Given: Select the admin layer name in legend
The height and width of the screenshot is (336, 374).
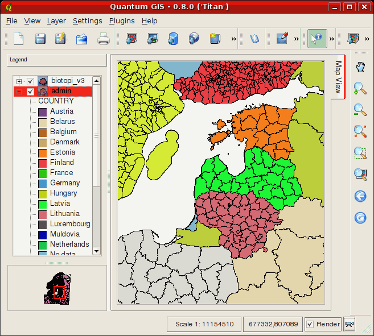Looking at the screenshot, I should pos(61,91).
